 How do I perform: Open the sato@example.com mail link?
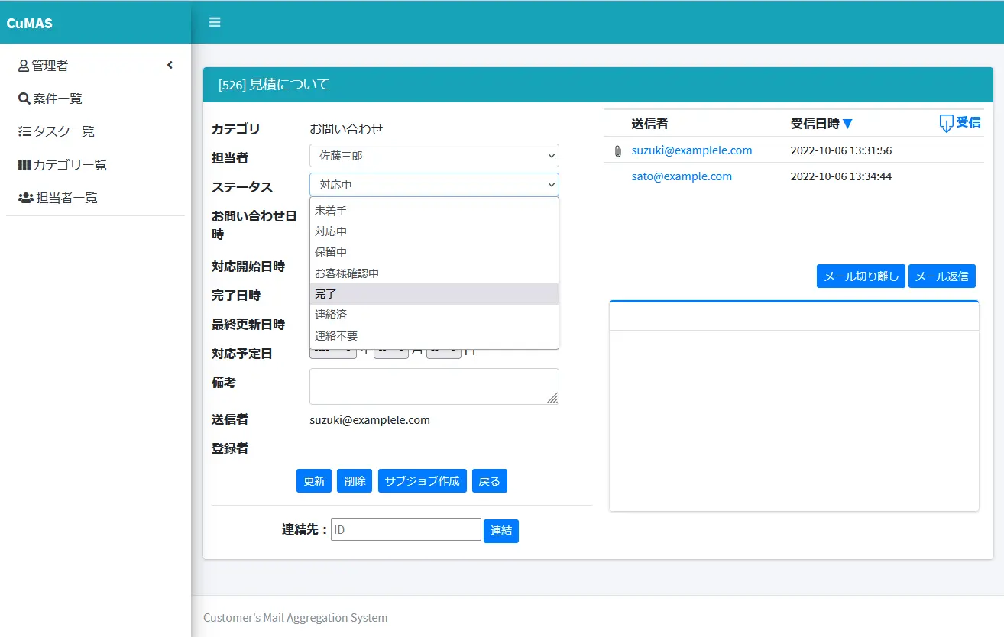[682, 176]
